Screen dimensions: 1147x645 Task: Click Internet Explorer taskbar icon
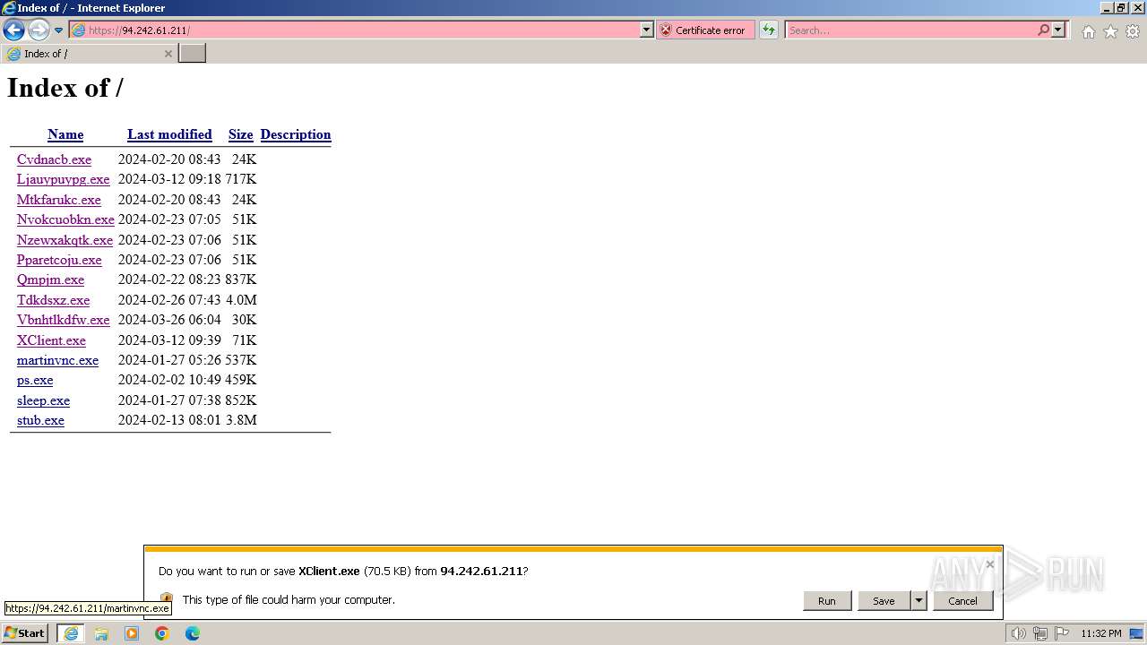[71, 633]
